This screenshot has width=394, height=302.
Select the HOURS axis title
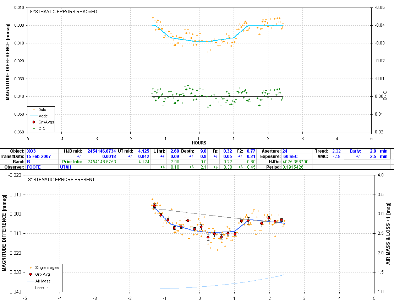click(x=199, y=143)
